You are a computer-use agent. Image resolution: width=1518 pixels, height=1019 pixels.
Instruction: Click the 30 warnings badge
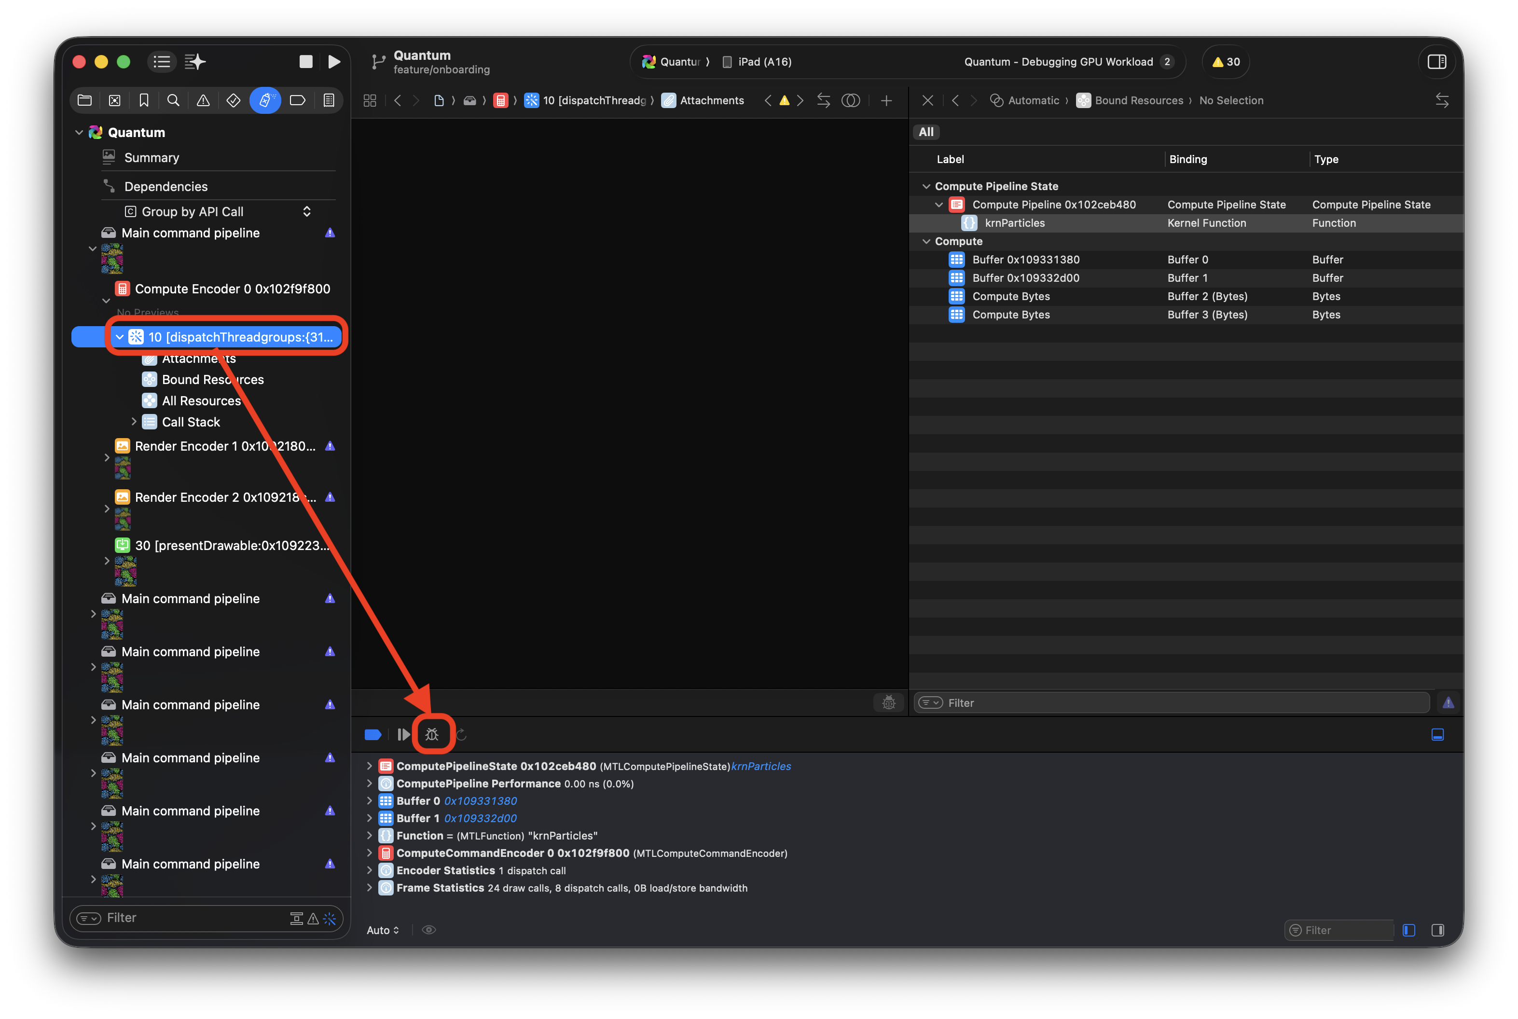coord(1226,62)
